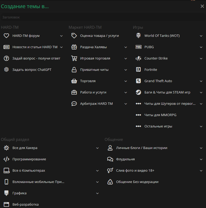This screenshot has width=206, height=208.
Task: Click the gender symbols icon for Слив фото
Action: [x=110, y=171]
